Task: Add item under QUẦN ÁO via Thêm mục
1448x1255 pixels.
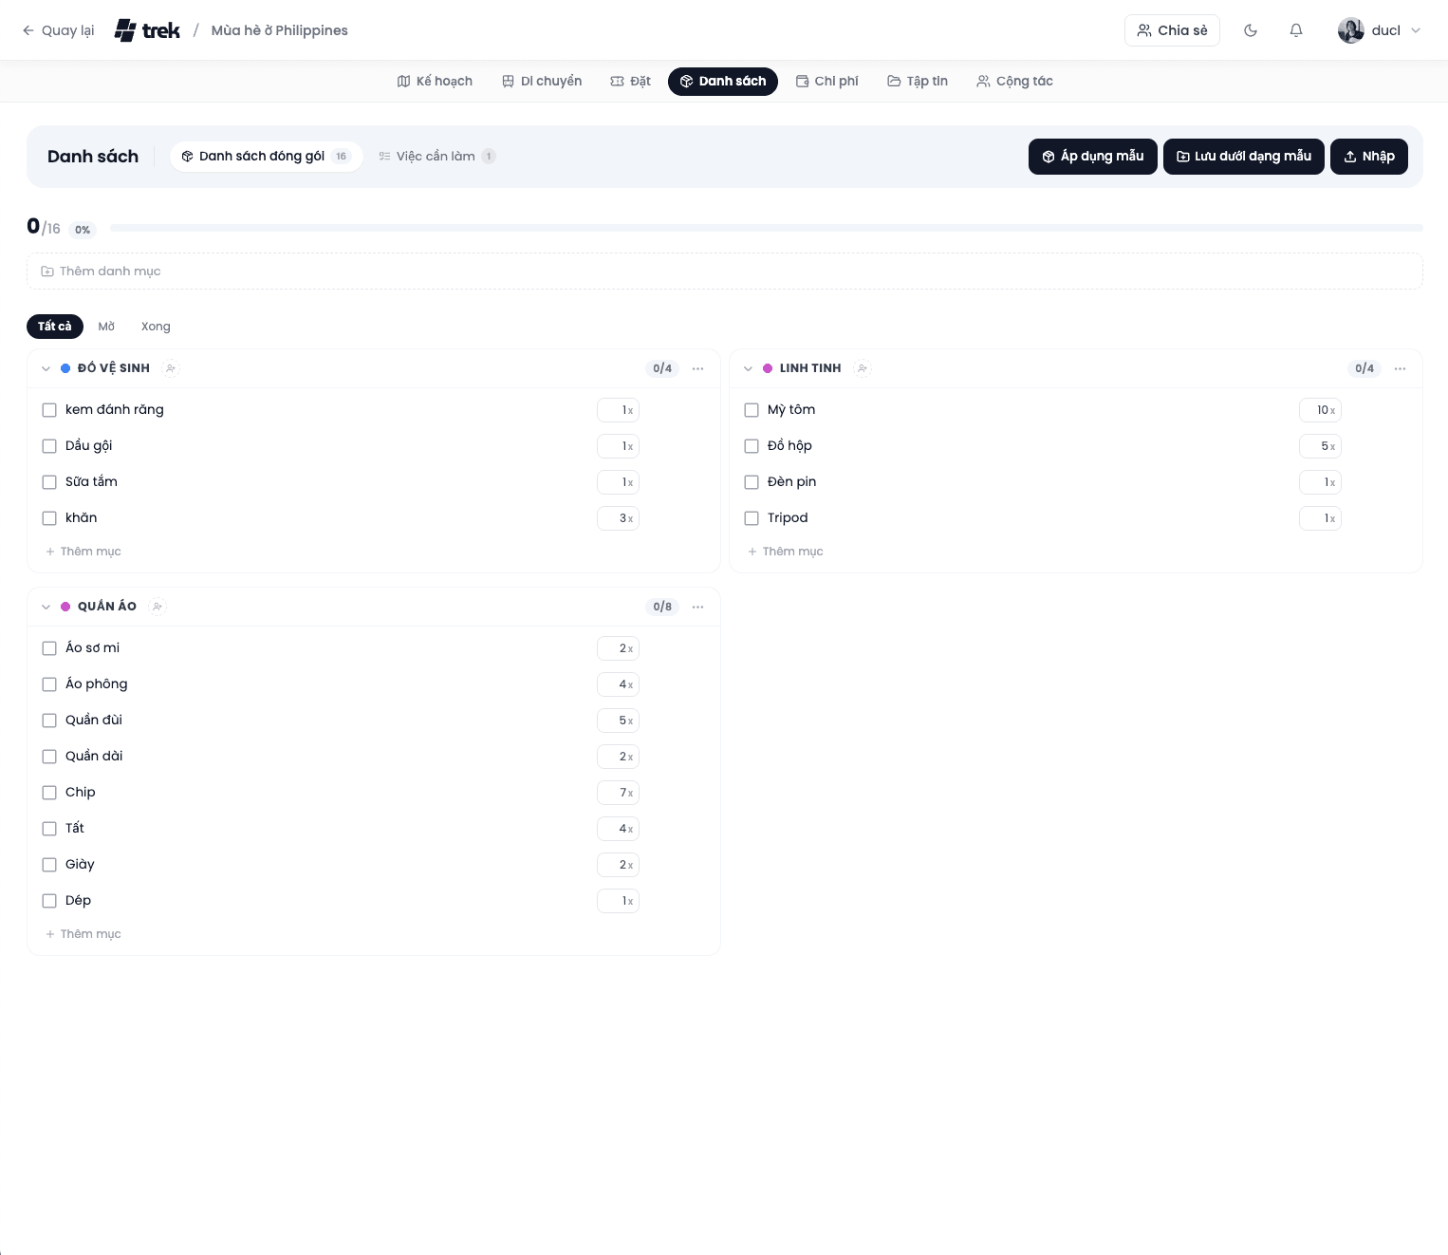Action: coord(84,934)
